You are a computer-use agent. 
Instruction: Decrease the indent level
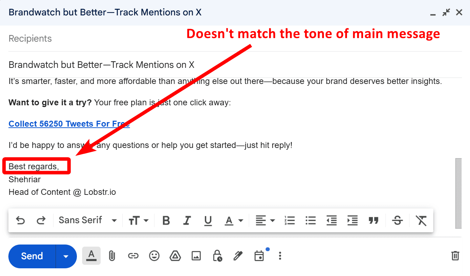pyautogui.click(x=332, y=220)
